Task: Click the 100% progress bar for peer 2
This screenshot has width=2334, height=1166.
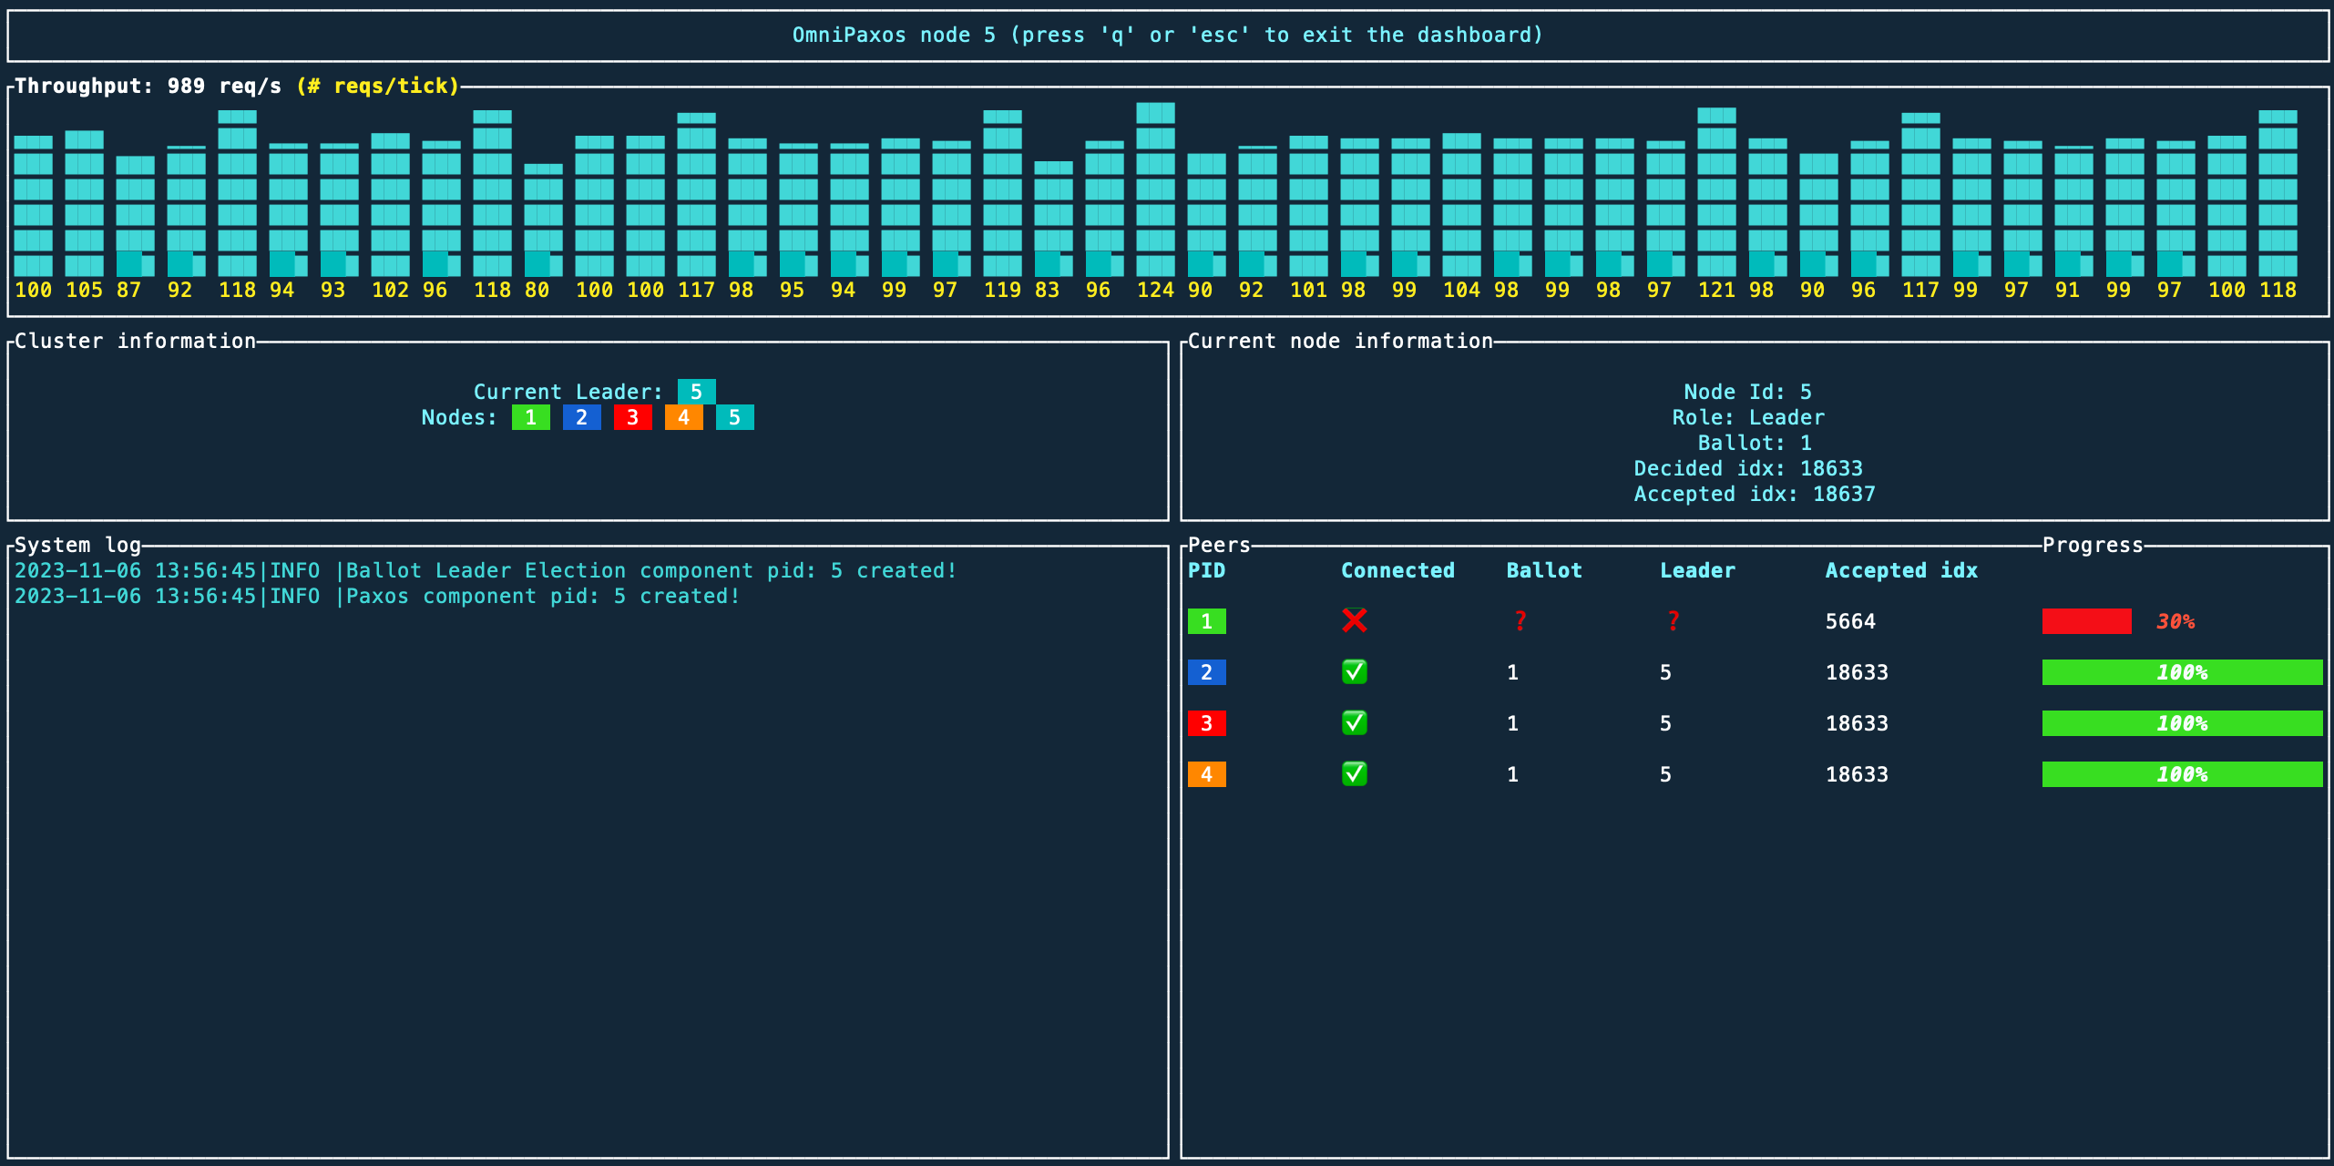Action: 2183,672
